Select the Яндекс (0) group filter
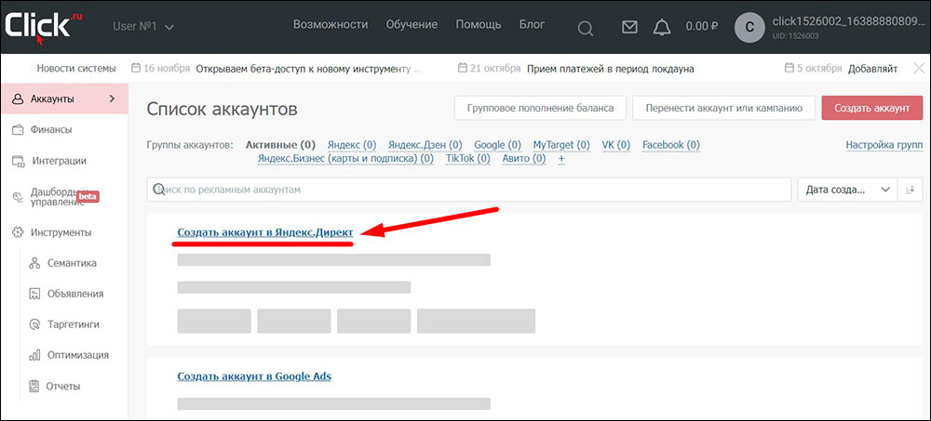 click(352, 145)
